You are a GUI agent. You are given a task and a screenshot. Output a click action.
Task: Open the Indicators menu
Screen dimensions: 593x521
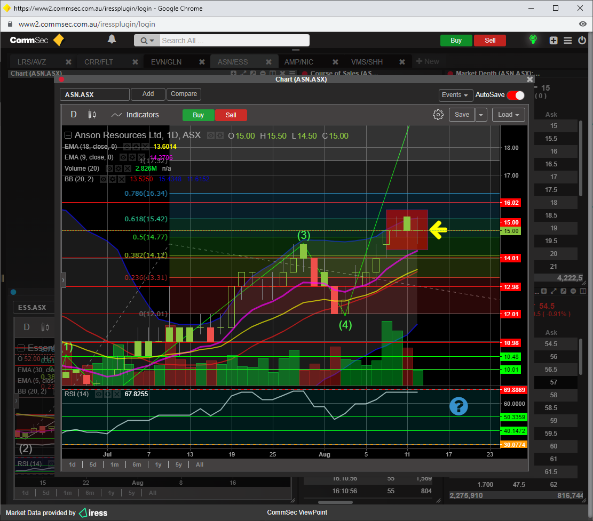tap(135, 115)
